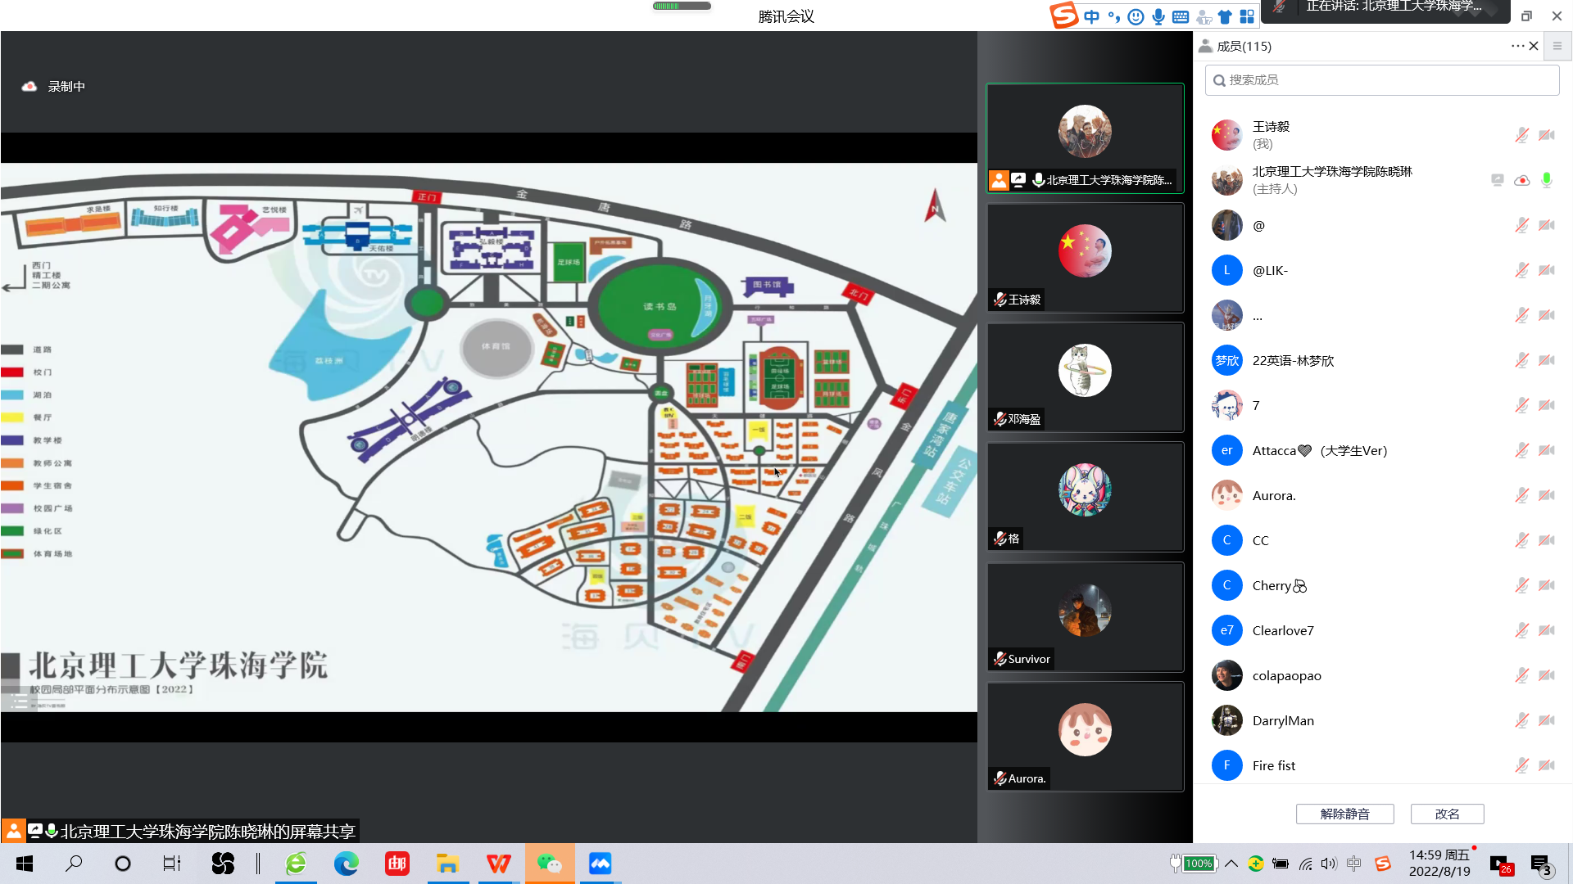Select member DarrylMan in list
Viewport: 1573px width, 884px height.
coord(1381,720)
